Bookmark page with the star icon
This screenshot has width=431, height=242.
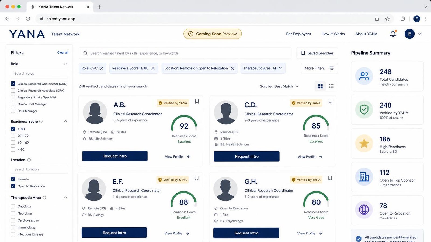pos(387,19)
